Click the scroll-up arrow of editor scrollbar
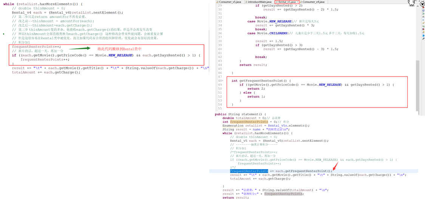The height and width of the screenshot is (201, 425). (x=417, y=6)
